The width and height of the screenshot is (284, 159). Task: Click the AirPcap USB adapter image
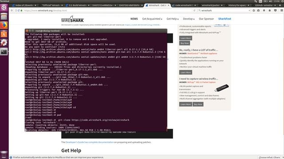coord(221,88)
